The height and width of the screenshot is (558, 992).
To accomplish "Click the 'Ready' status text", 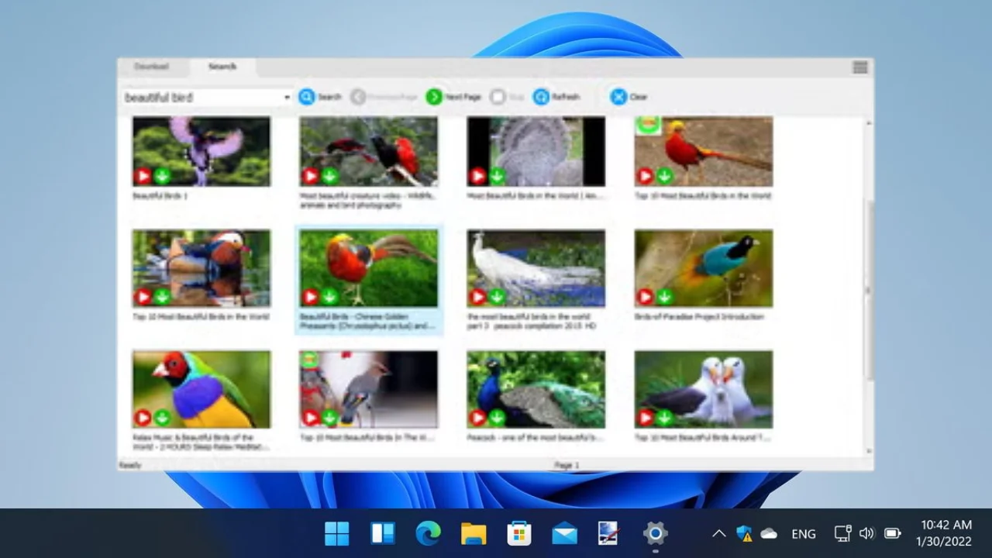I will 129,465.
